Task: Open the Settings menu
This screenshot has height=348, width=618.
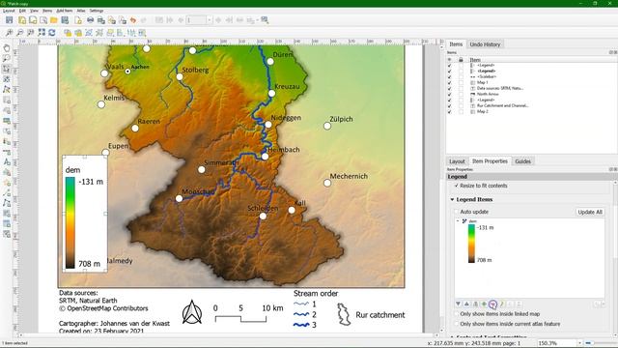Action: point(97,11)
